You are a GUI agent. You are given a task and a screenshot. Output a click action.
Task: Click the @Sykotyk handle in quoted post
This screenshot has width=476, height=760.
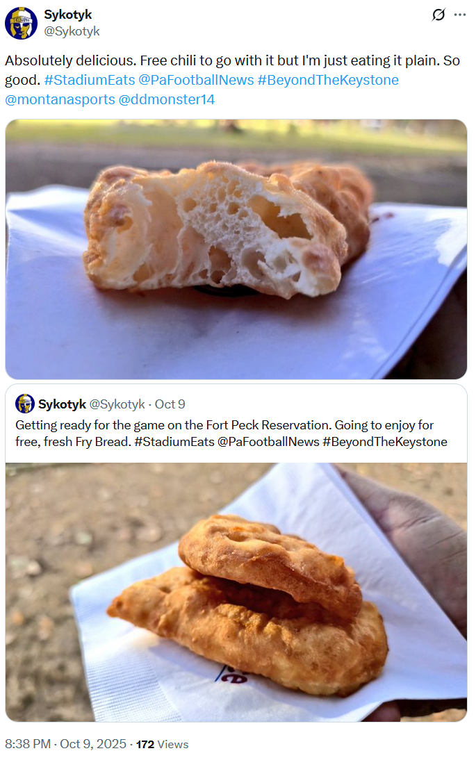tap(117, 404)
